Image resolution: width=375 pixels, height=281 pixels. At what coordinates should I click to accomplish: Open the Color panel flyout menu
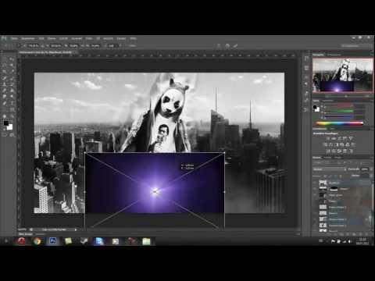371,101
